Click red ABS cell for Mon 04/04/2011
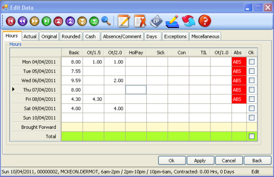The image size is (274, 177). click(x=239, y=62)
